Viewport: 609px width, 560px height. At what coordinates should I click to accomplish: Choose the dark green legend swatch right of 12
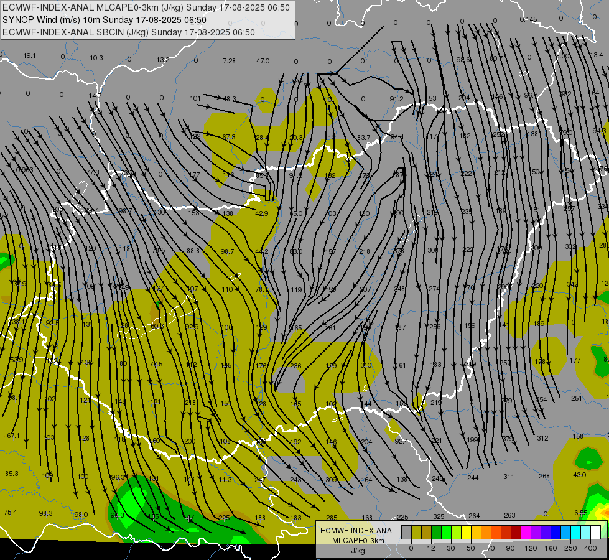click(x=437, y=532)
